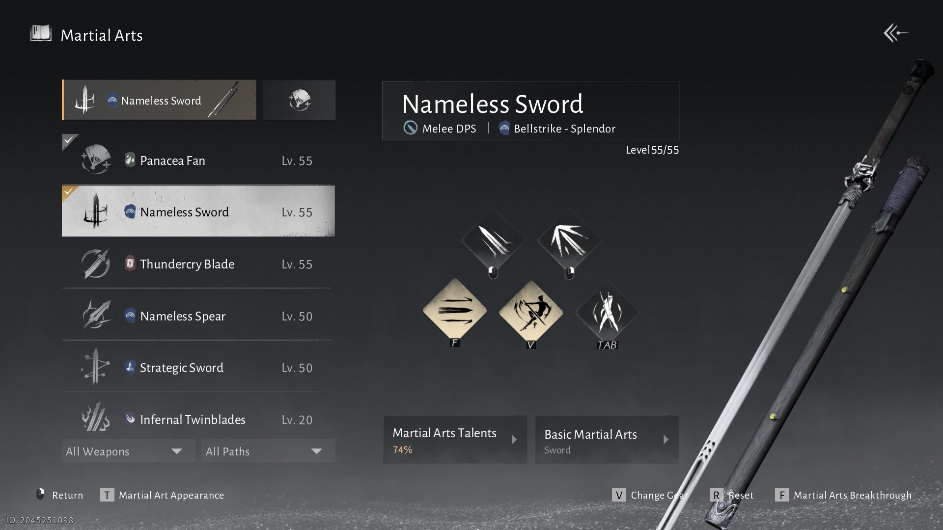Toggle the Panacea Fan equipped checkmark

(x=69, y=140)
